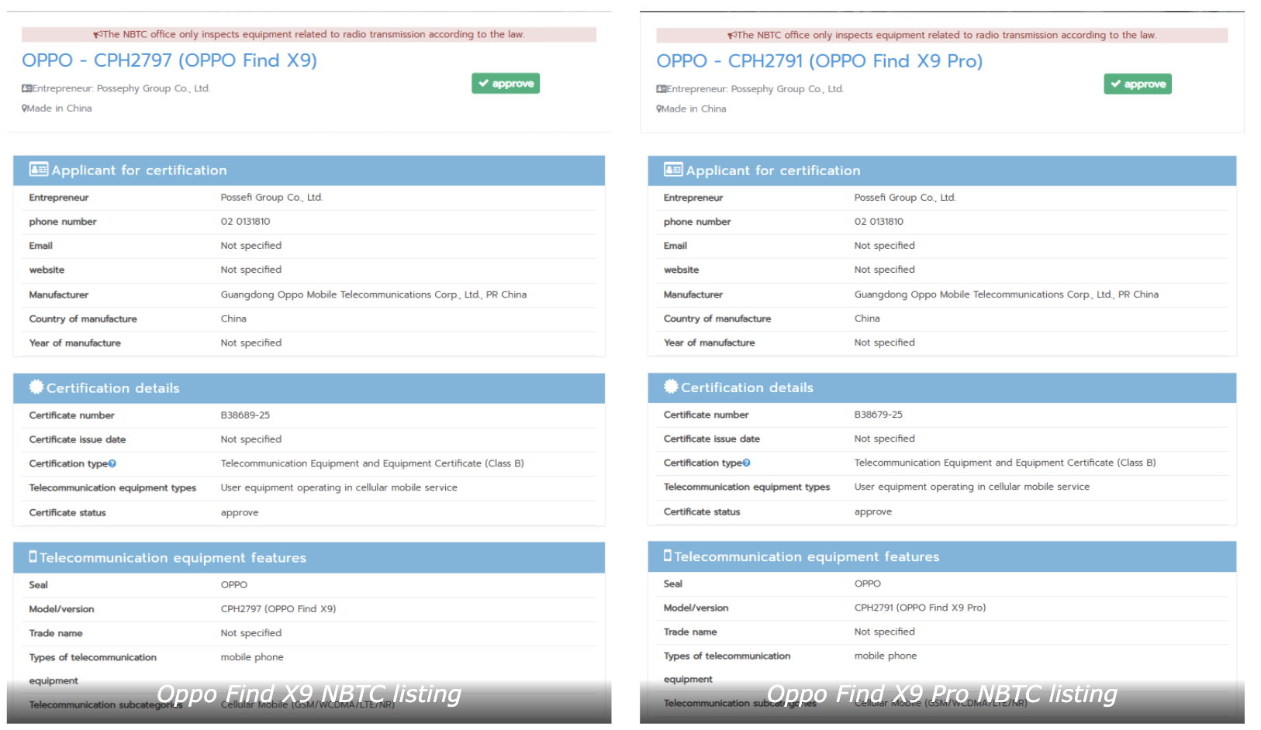The image size is (1261, 730).
Task: Click the megaphone icon in the Find X9 NBTC notice banner
Action: (x=98, y=35)
